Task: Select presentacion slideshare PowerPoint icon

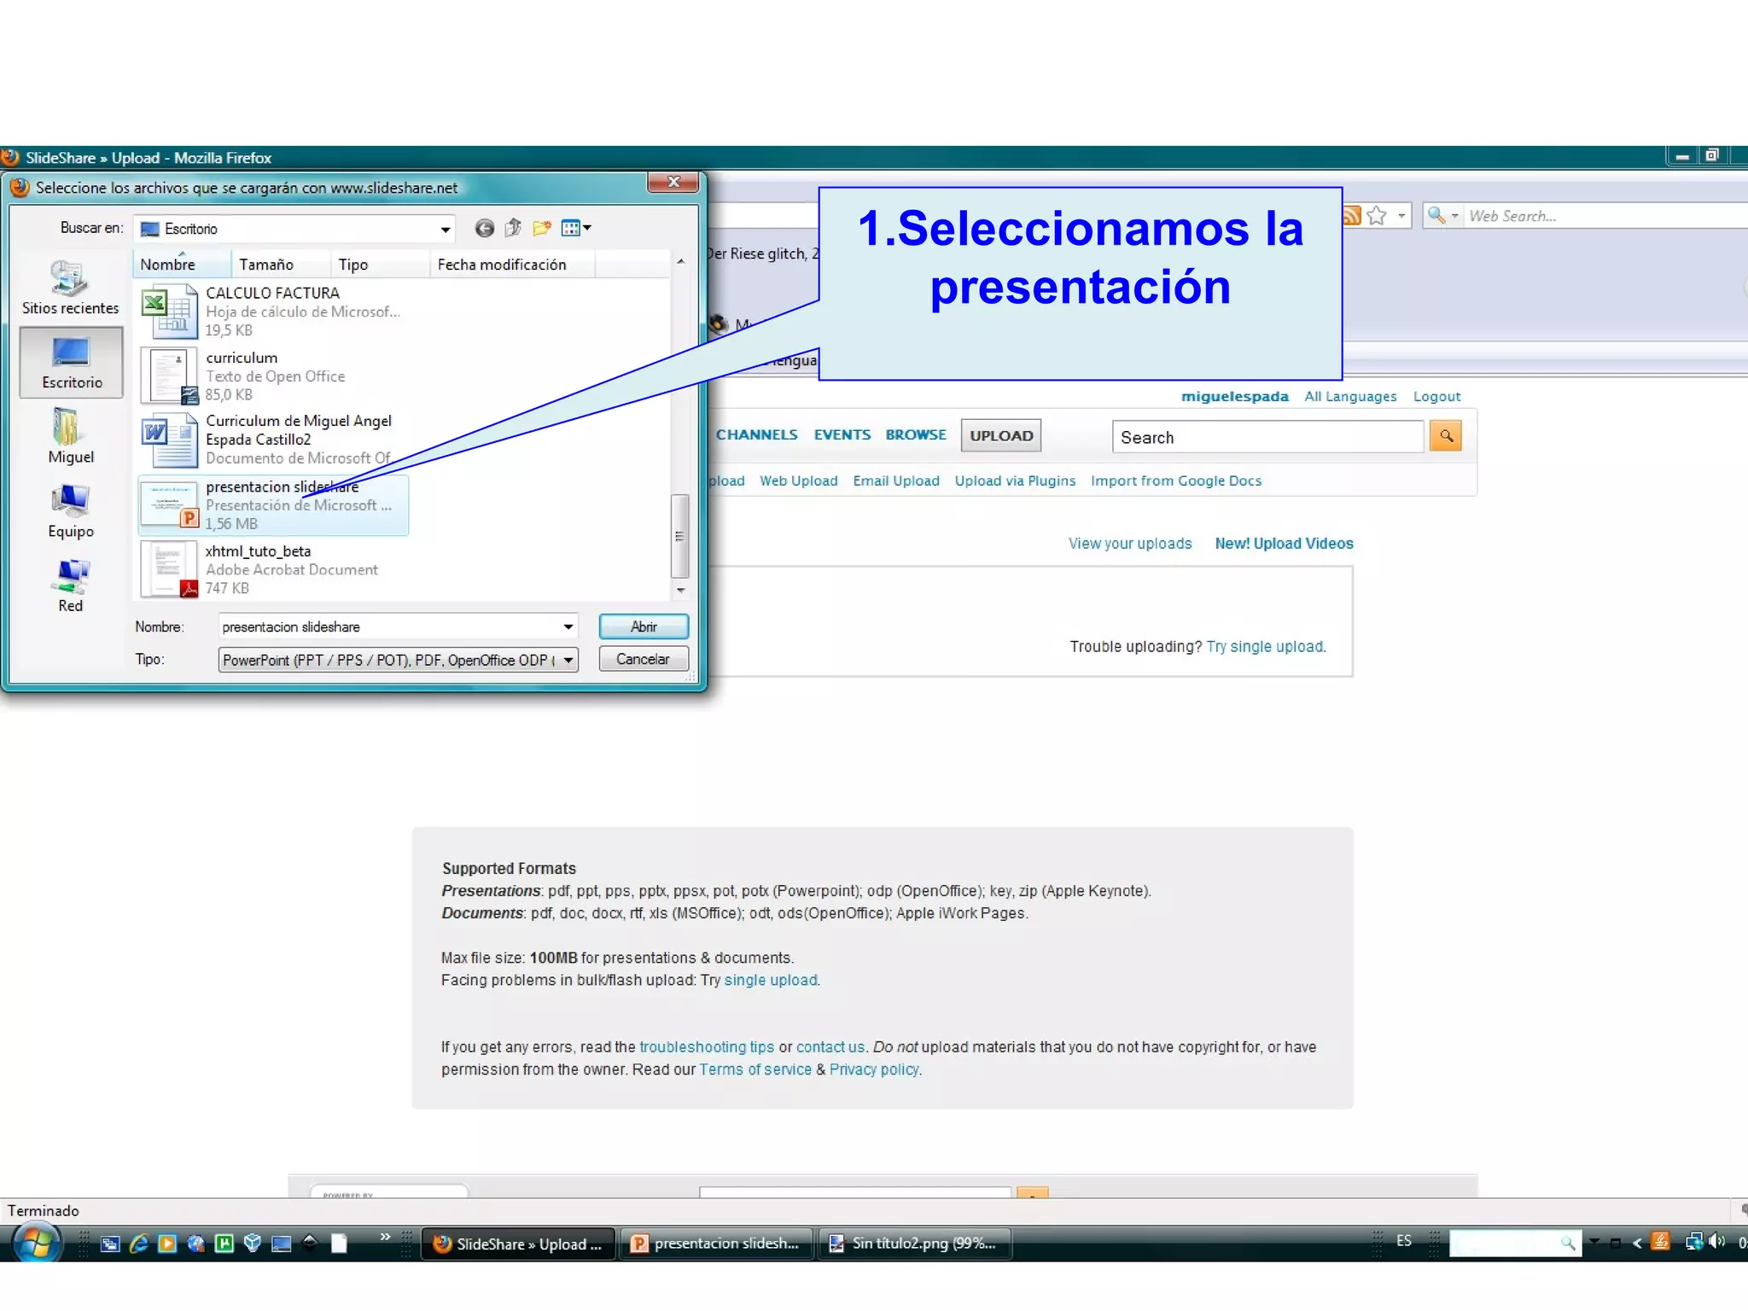Action: (x=169, y=504)
